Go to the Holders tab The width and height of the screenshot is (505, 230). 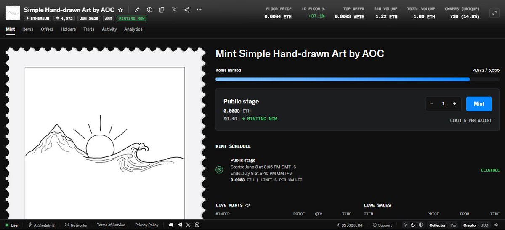[68, 29]
